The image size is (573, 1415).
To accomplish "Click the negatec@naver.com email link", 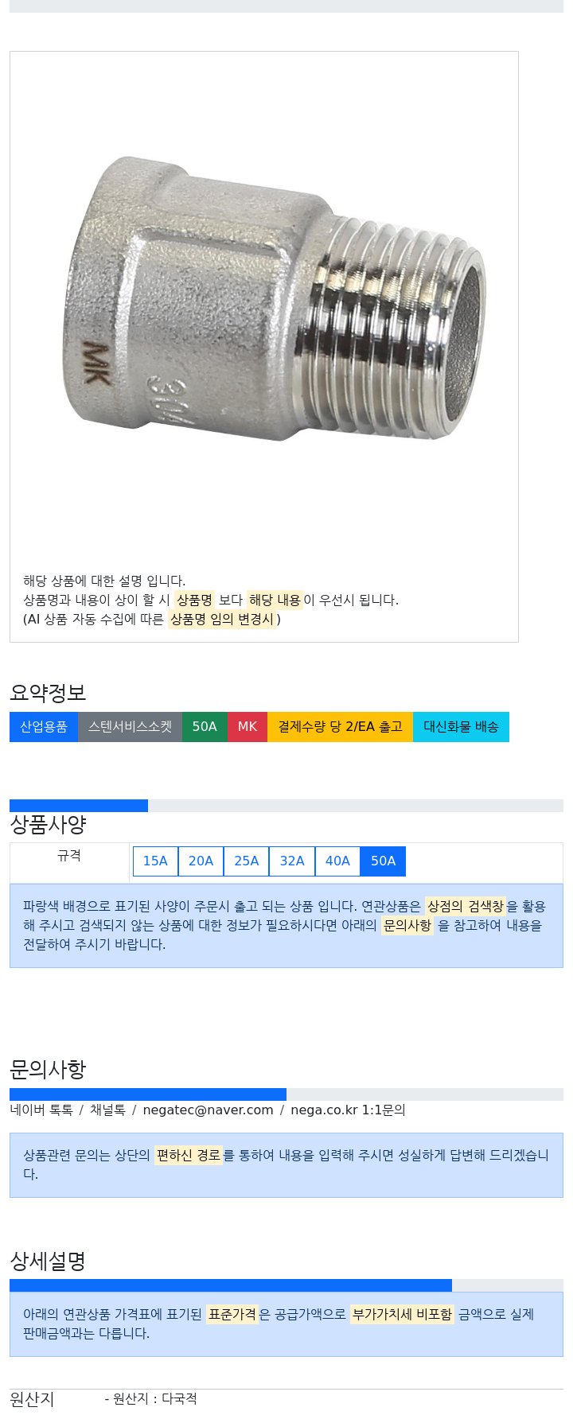I will (x=208, y=1110).
